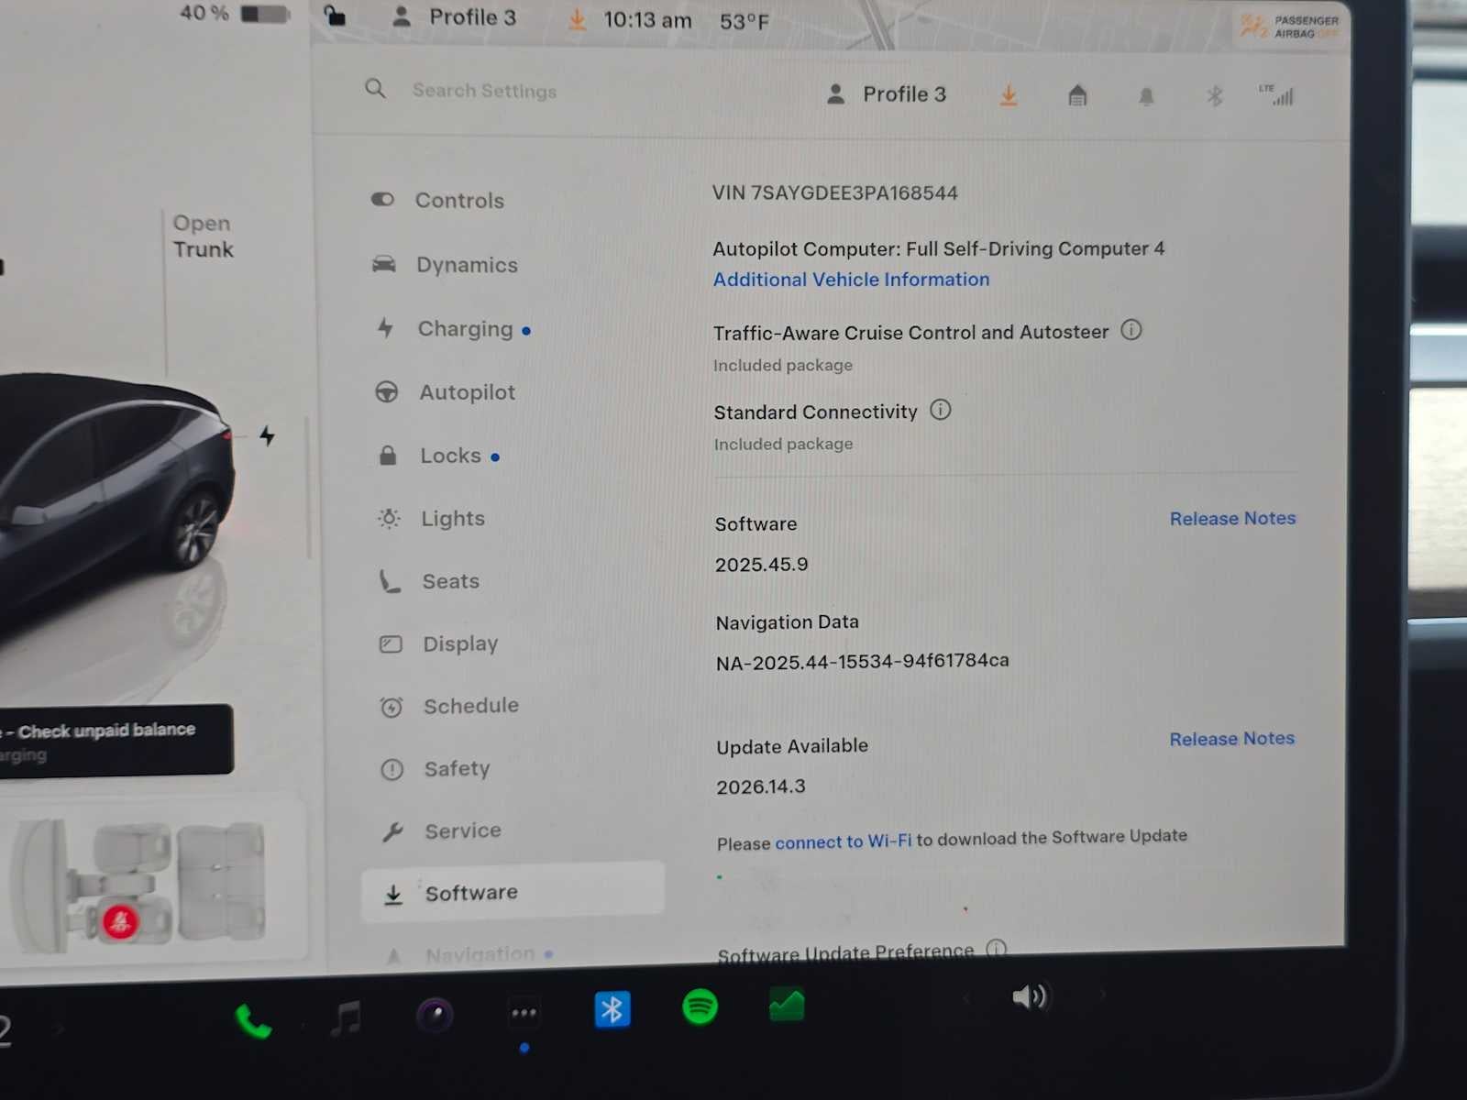Decrease volume with left arrow
The width and height of the screenshot is (1467, 1100).
click(965, 998)
